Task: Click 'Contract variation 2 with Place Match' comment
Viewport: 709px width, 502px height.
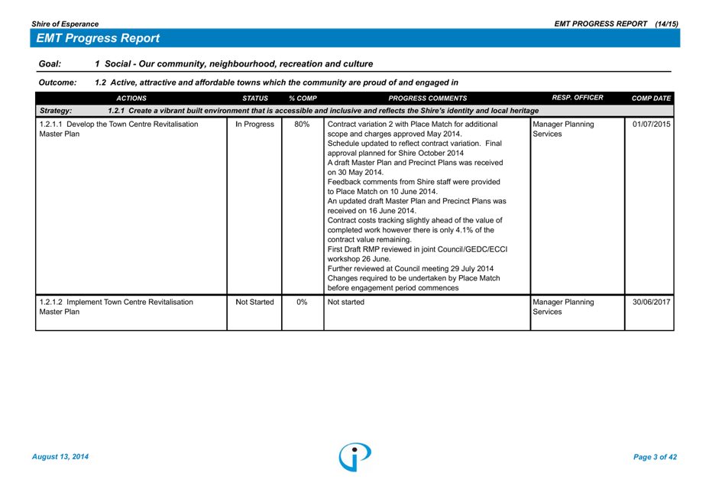Action: (413, 129)
